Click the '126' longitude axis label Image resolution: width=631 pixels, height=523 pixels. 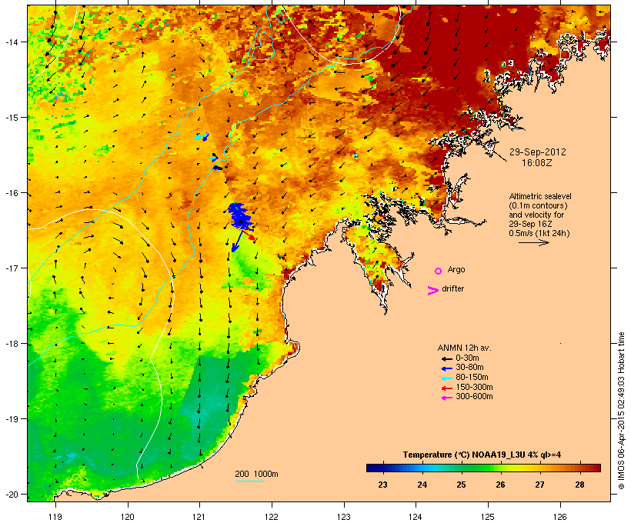click(559, 517)
